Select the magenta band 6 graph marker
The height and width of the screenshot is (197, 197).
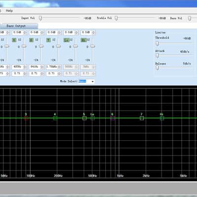tap(113, 118)
